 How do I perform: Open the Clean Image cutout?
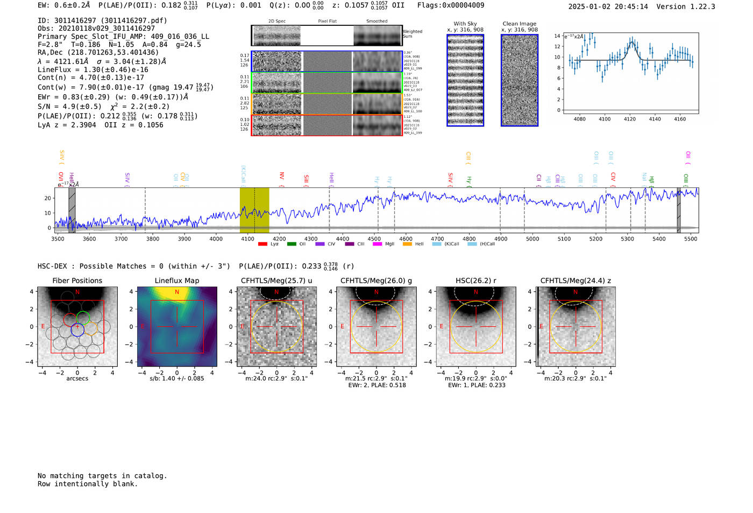520,80
